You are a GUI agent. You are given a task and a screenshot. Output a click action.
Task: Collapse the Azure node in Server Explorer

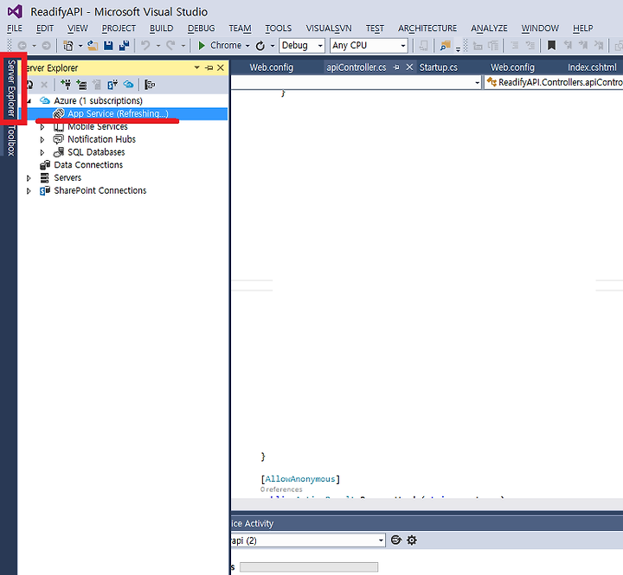[x=29, y=101]
